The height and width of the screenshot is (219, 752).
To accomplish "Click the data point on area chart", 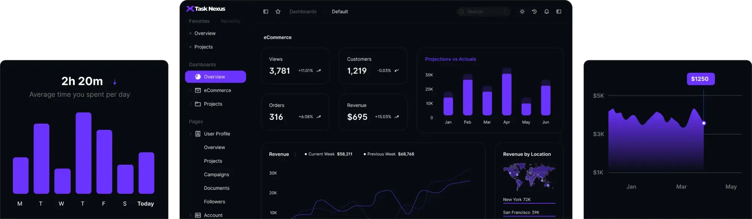I will pyautogui.click(x=704, y=123).
